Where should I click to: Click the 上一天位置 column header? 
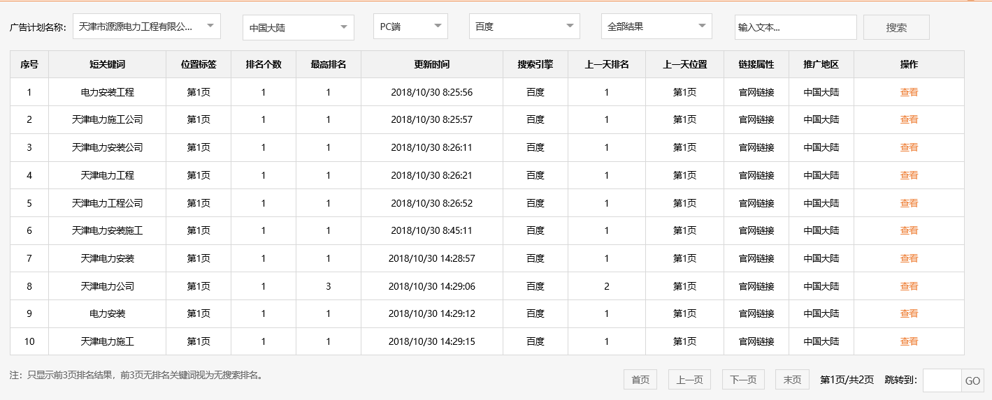[685, 64]
